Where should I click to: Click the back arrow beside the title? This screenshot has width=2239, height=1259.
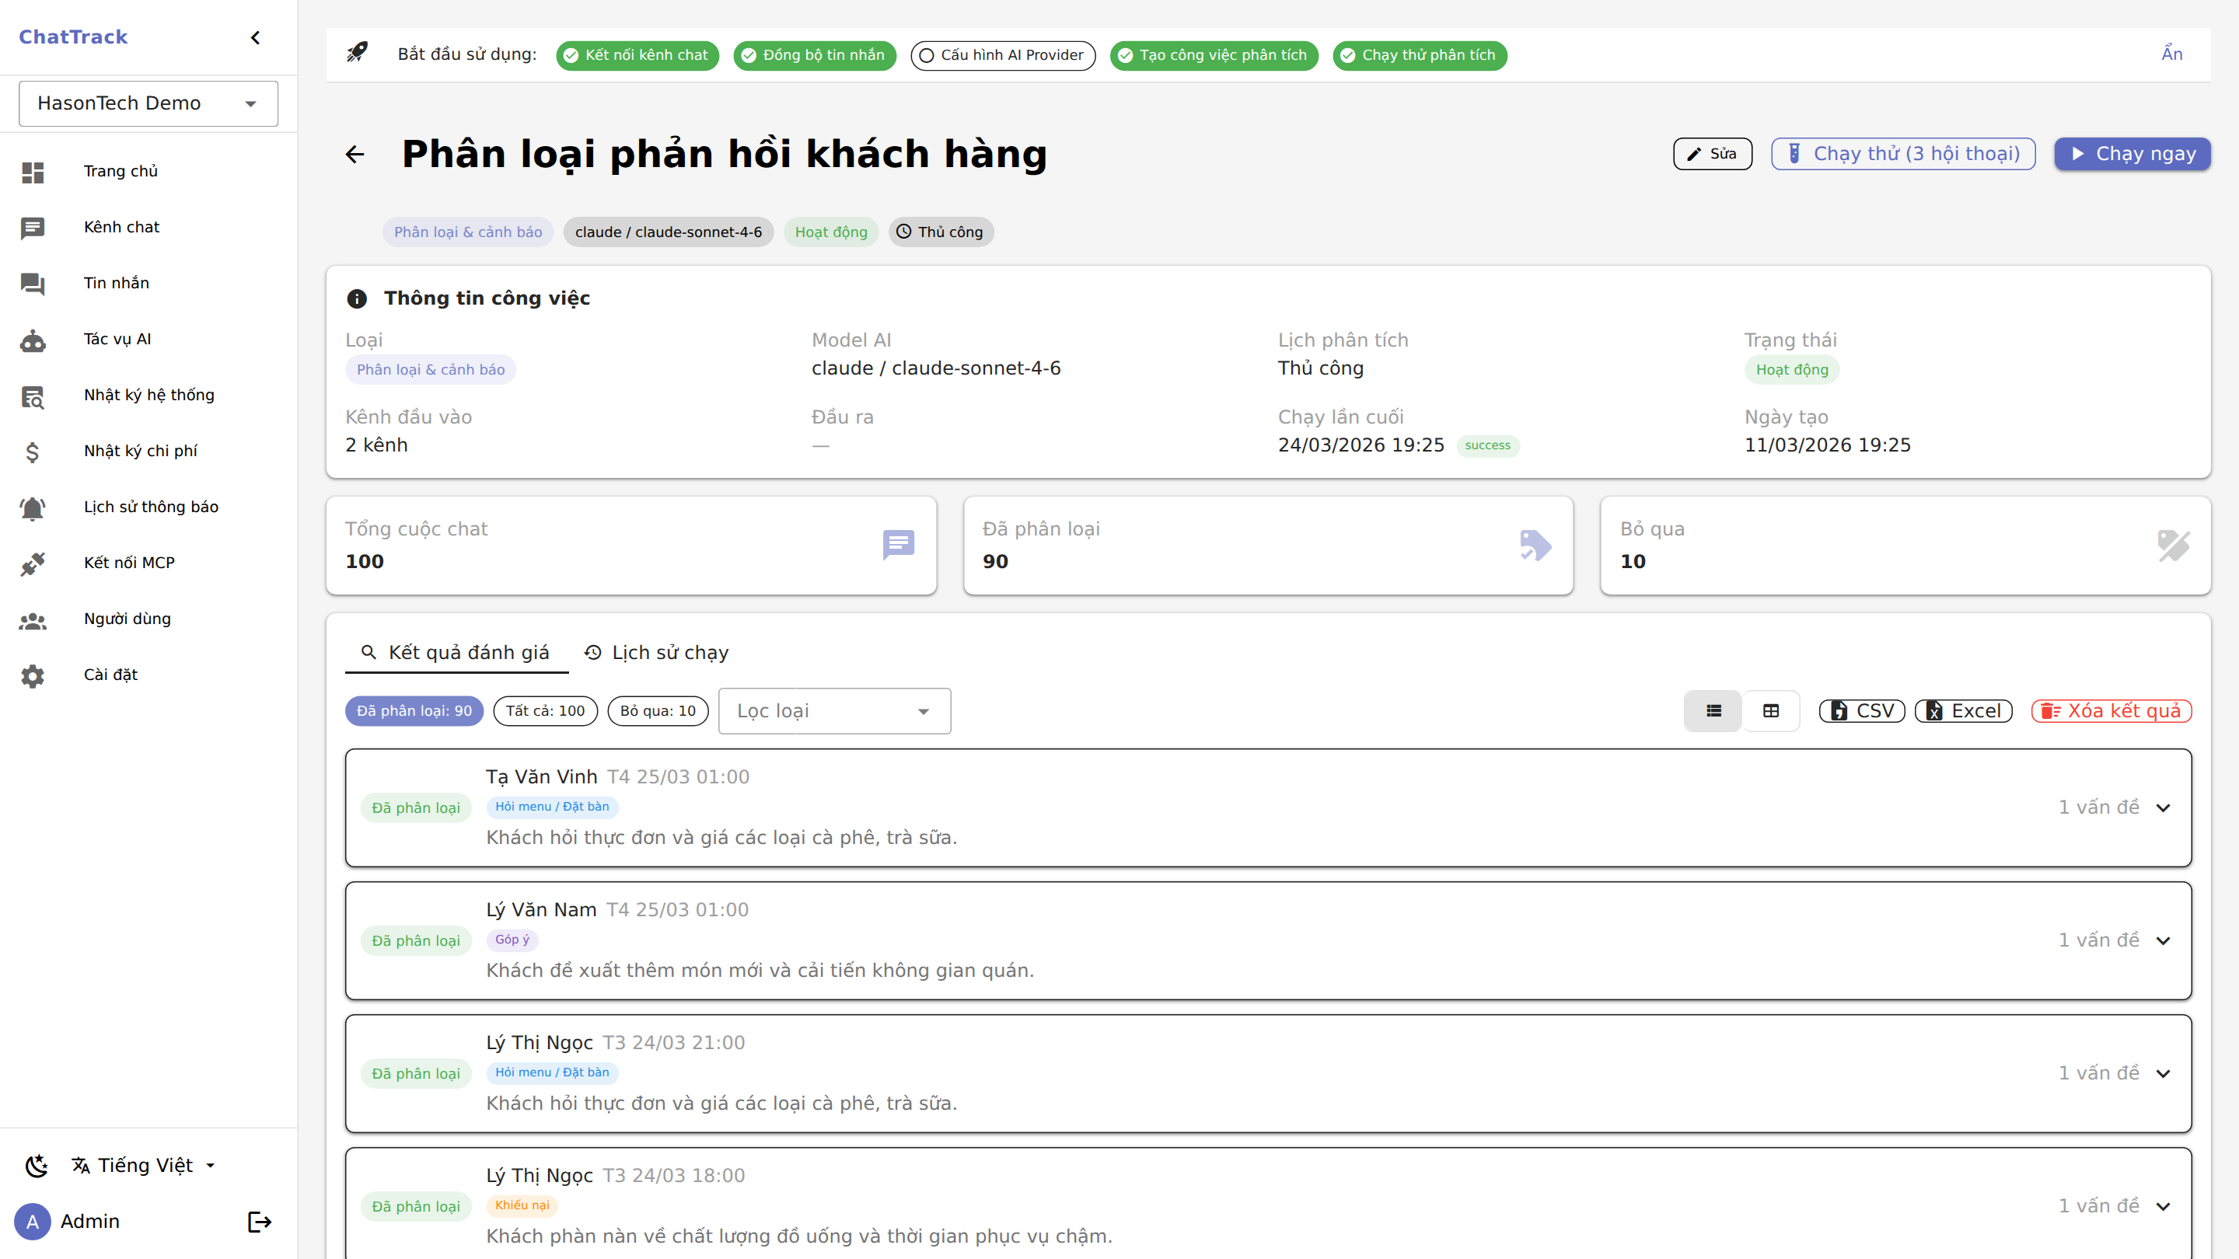[x=355, y=155]
